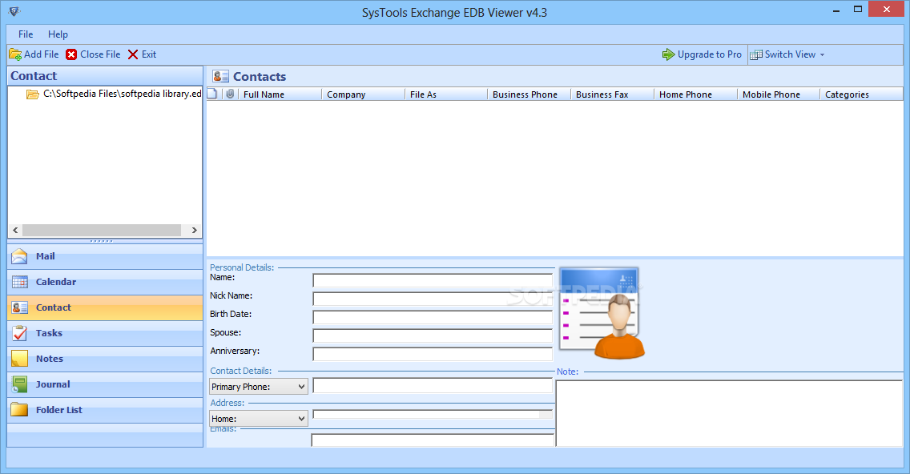Click the Primary Phone value field
The height and width of the screenshot is (474, 910).
[x=433, y=386]
